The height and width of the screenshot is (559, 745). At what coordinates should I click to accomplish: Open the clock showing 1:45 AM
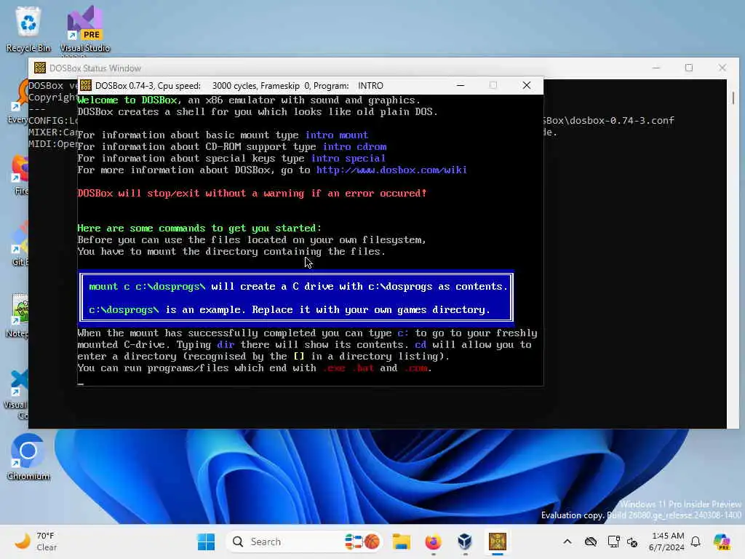pyautogui.click(x=667, y=542)
